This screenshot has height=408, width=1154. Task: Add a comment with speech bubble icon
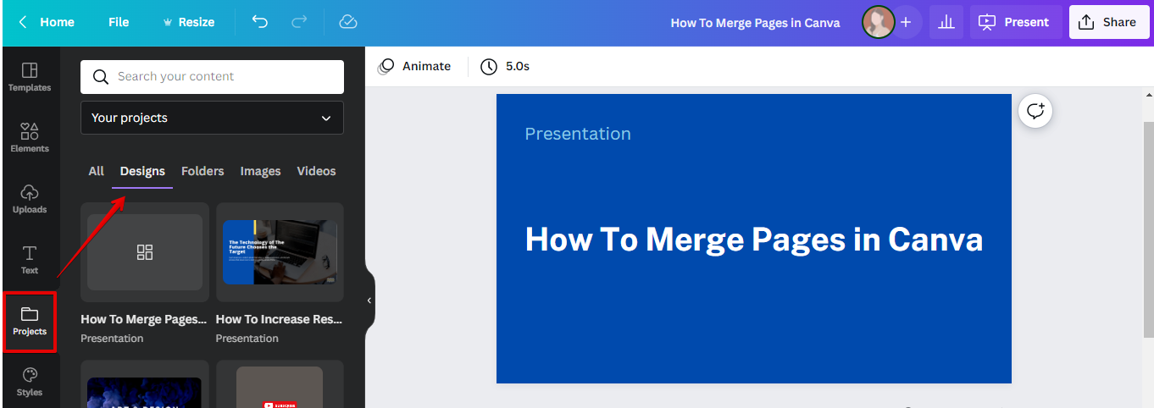1035,111
